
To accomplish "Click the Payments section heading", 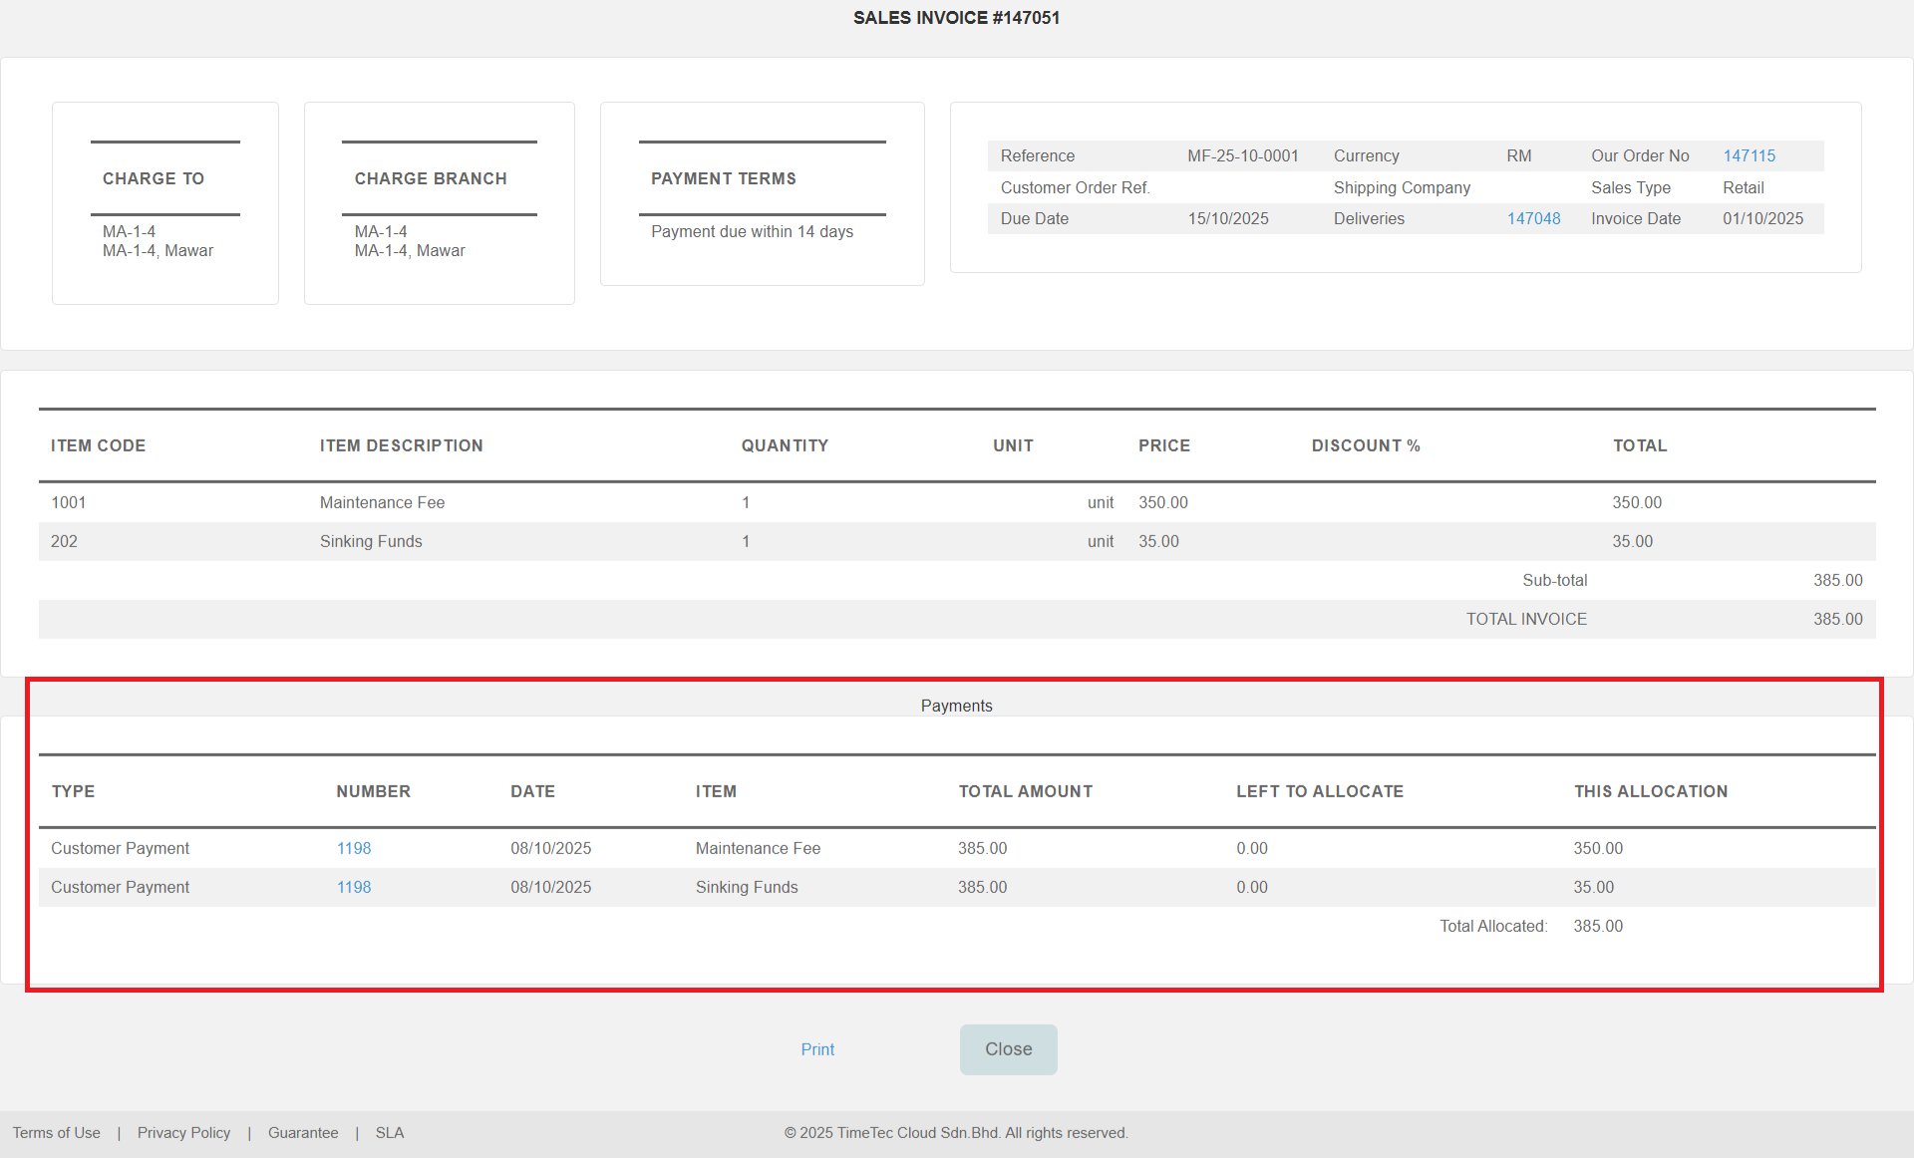I will click(x=956, y=706).
